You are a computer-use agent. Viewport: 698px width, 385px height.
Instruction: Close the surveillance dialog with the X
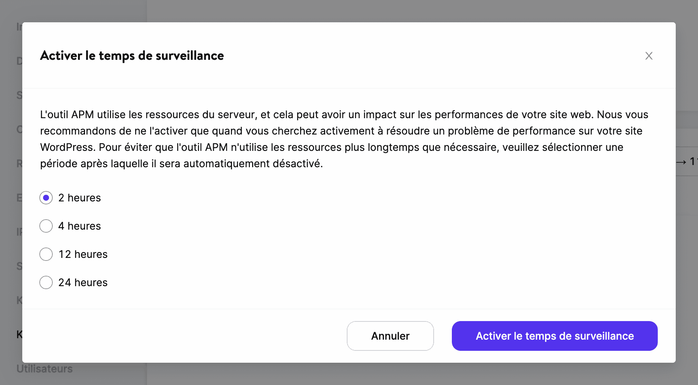click(649, 56)
